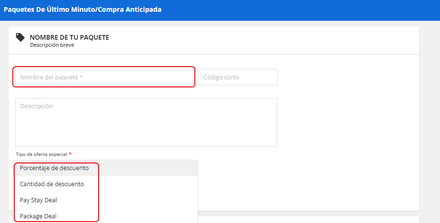The image size is (440, 223).
Task: Click the next card below the form
Action: 309,220
